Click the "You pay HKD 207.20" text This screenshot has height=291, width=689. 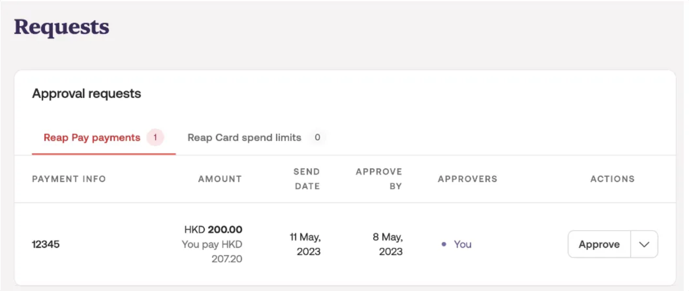pyautogui.click(x=212, y=251)
